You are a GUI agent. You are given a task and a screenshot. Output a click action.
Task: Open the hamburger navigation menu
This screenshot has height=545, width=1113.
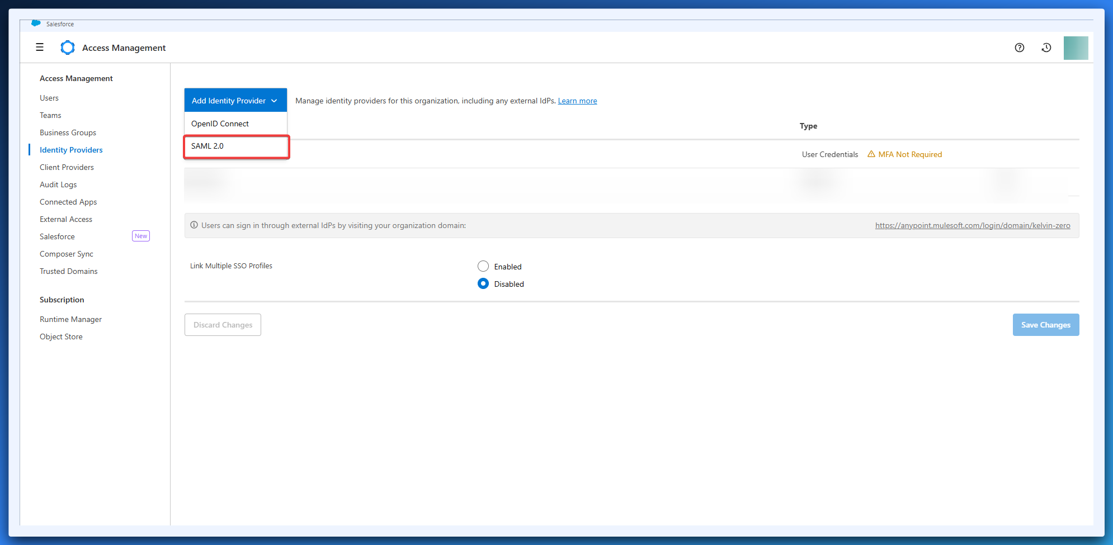point(40,48)
